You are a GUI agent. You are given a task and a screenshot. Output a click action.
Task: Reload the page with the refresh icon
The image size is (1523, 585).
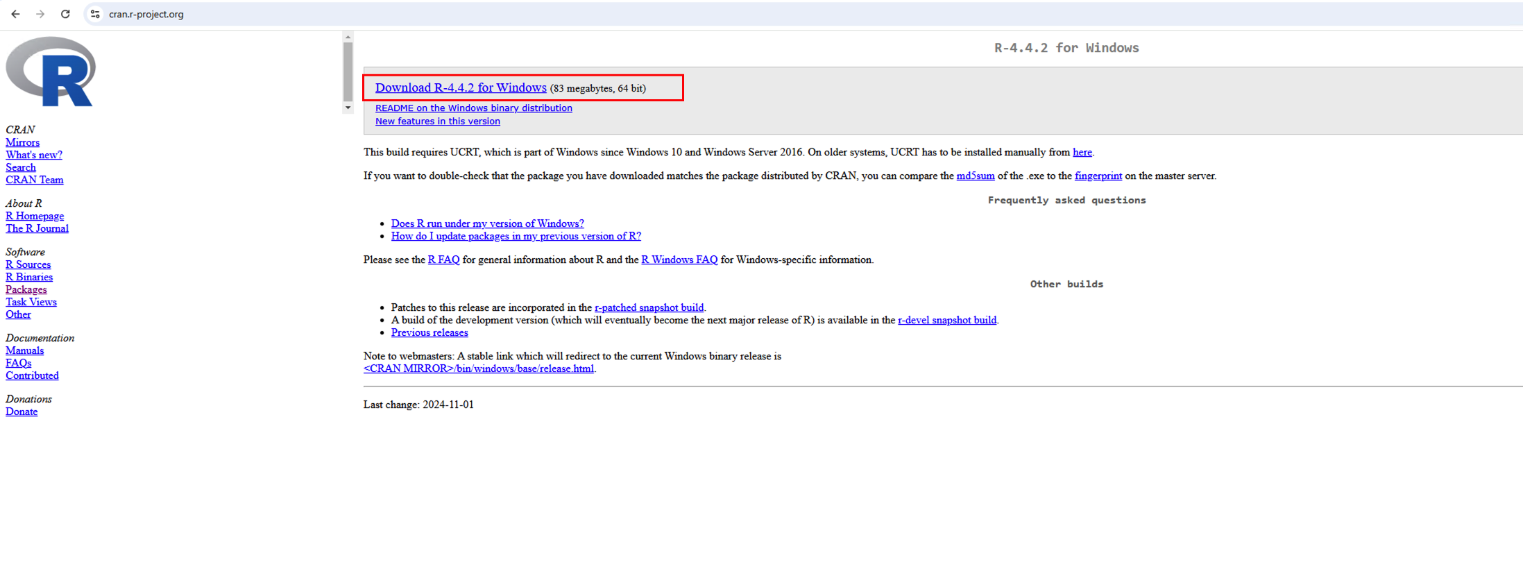tap(65, 14)
